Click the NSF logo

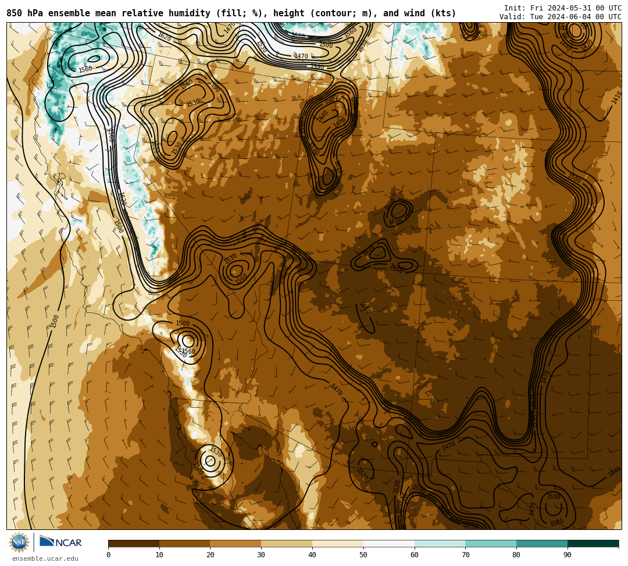[x=19, y=542]
